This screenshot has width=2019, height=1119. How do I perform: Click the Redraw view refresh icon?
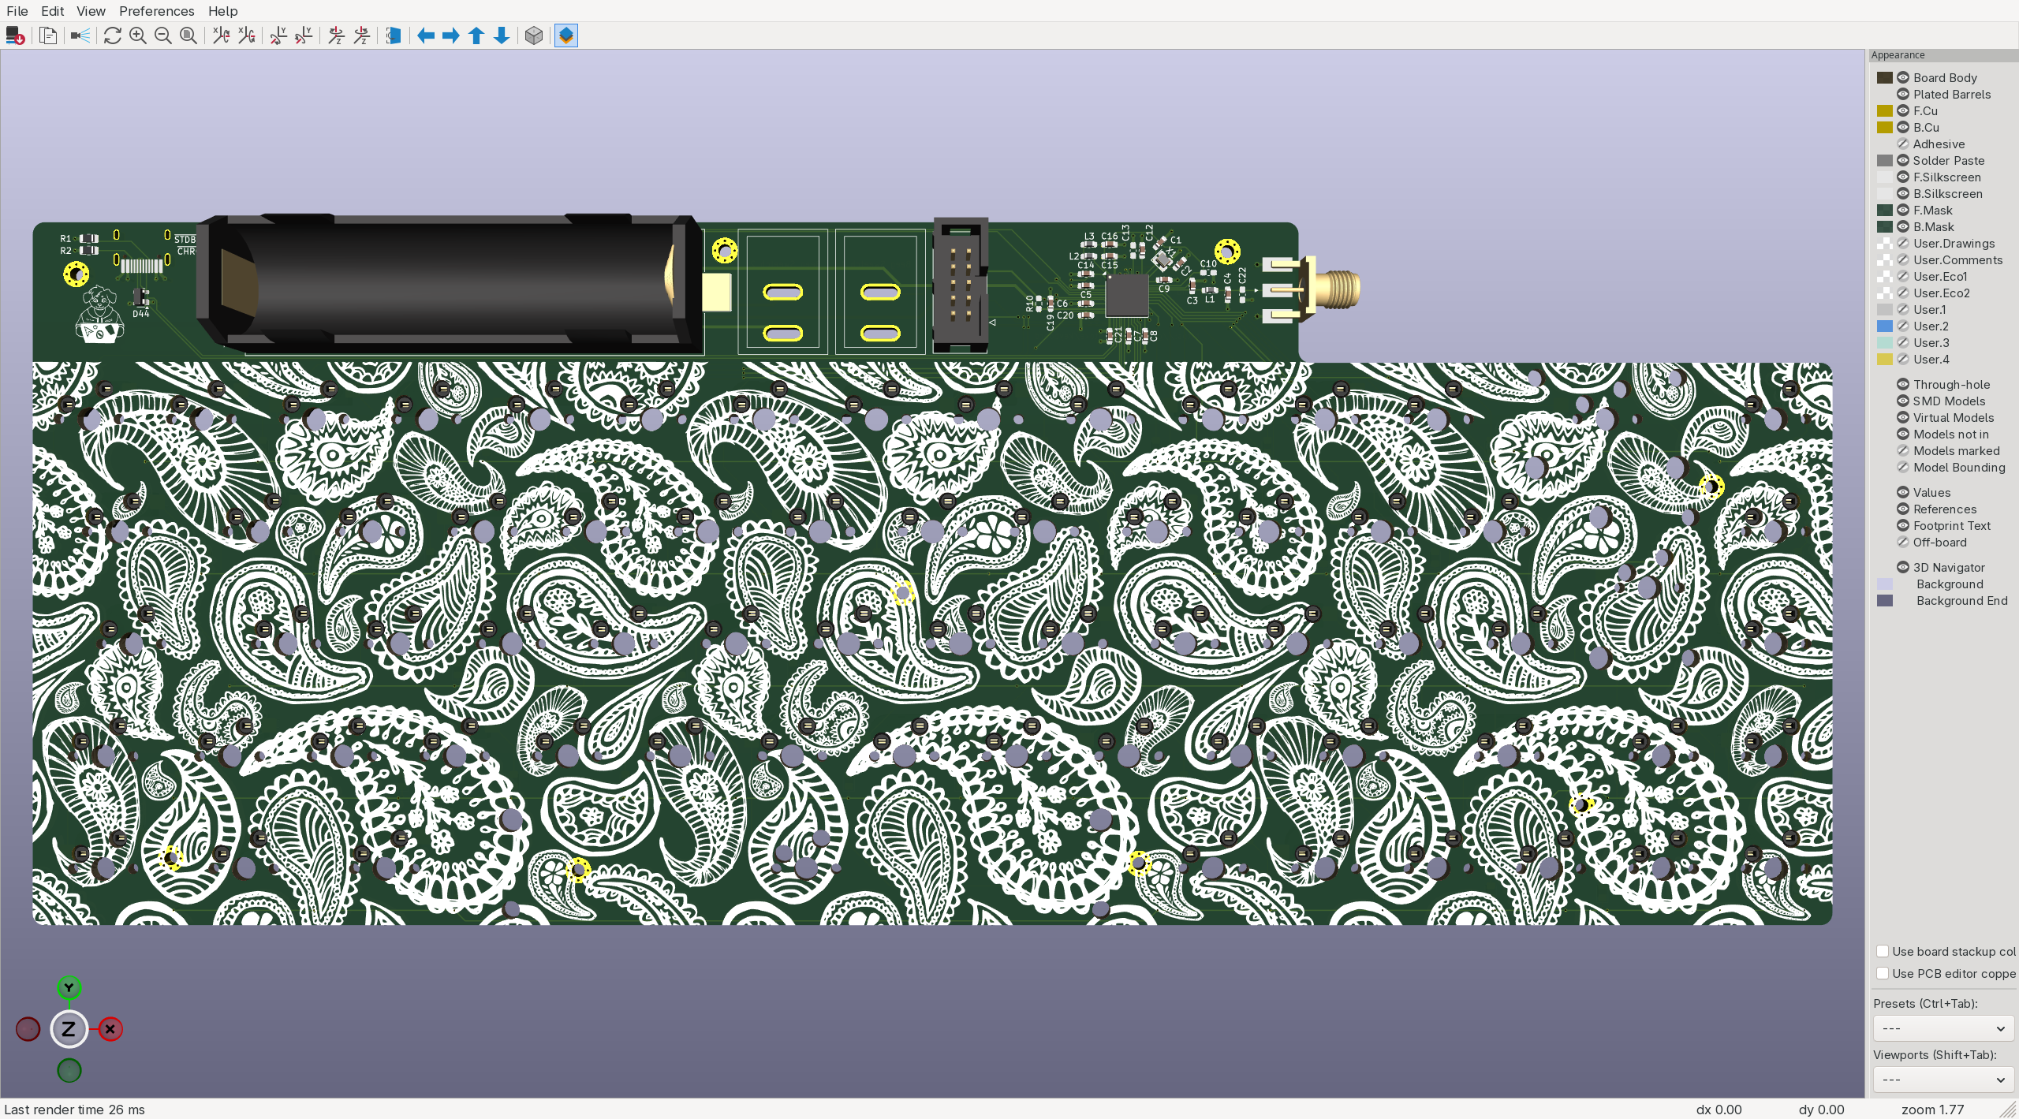point(113,35)
